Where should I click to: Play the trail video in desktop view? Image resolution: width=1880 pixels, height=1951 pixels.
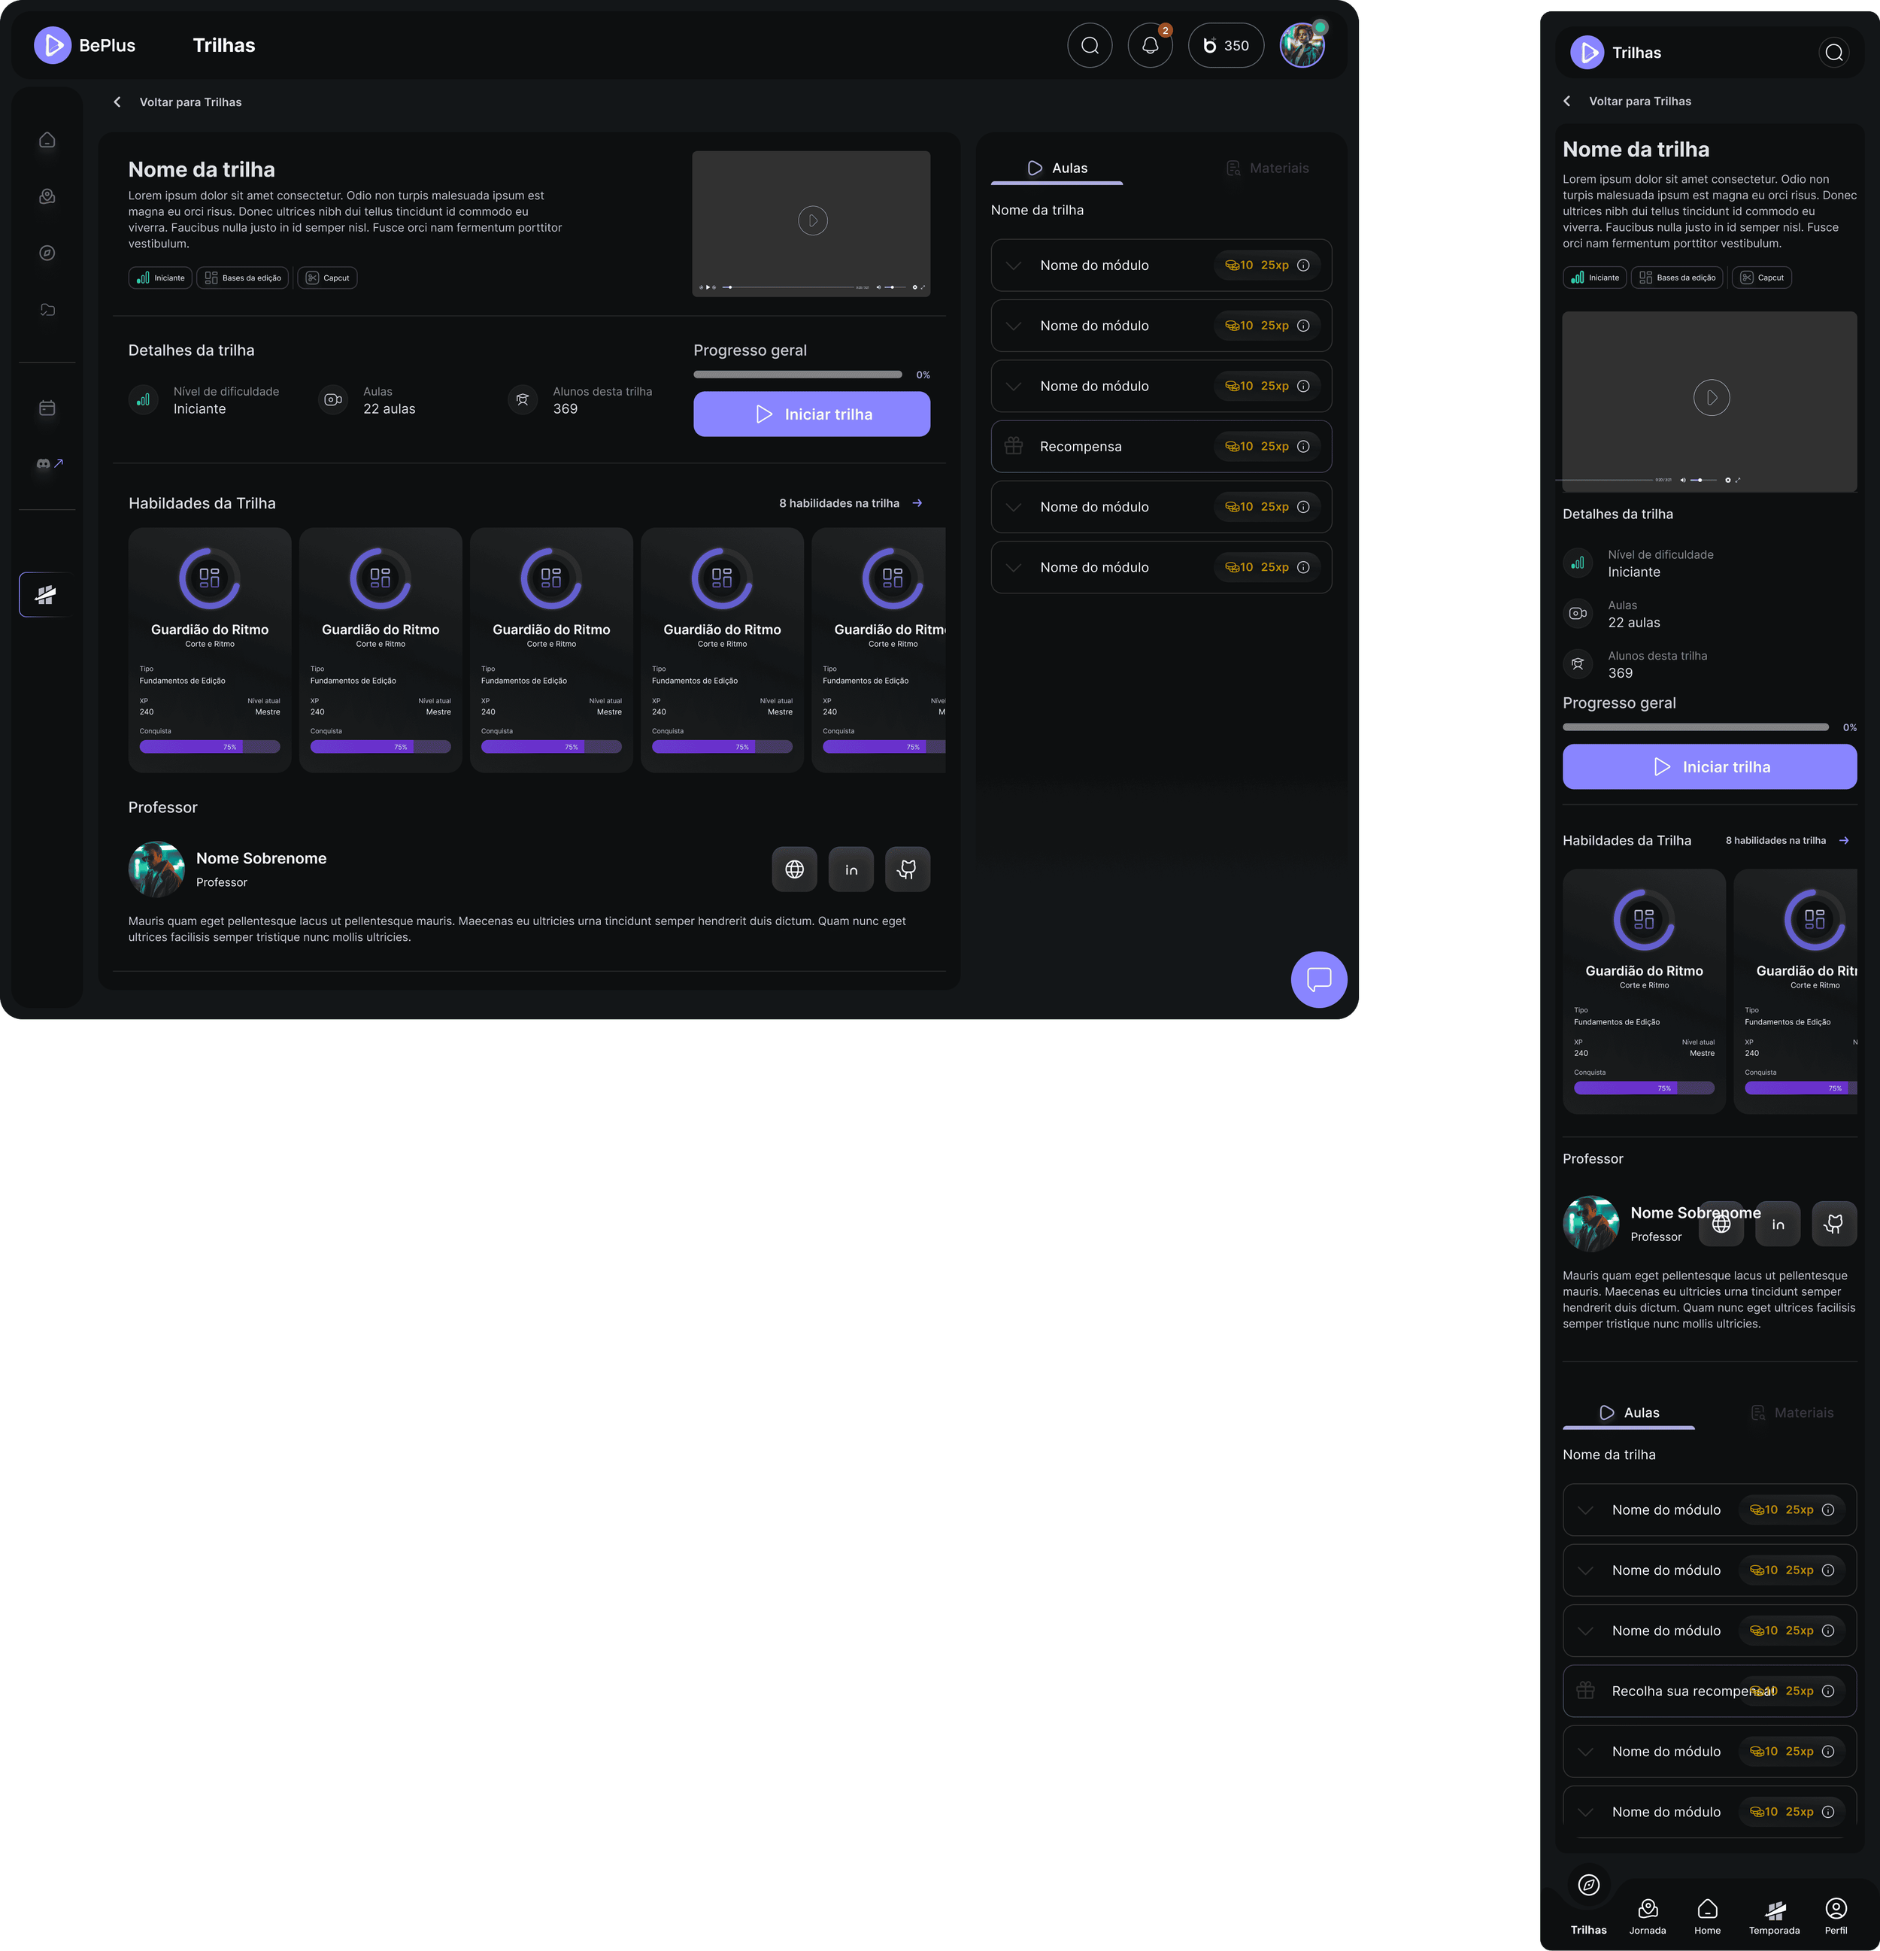click(812, 220)
